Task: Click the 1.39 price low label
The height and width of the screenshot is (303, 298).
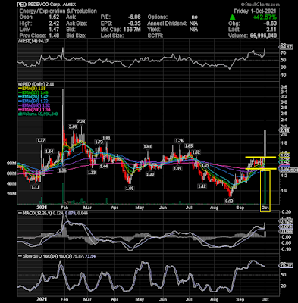Action: coord(177,169)
